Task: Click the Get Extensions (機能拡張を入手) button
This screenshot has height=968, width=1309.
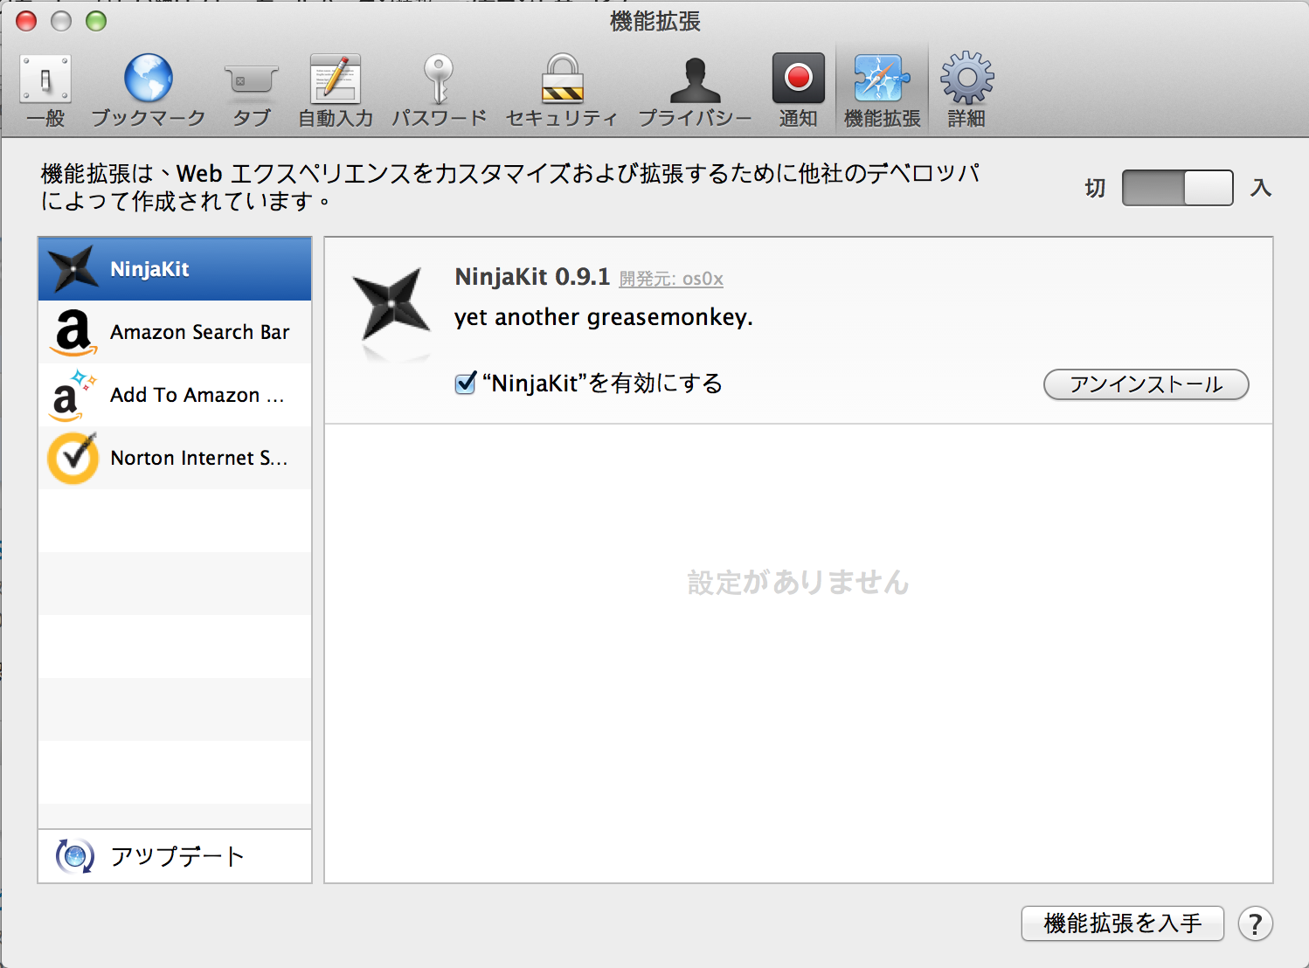Action: pos(1122,923)
